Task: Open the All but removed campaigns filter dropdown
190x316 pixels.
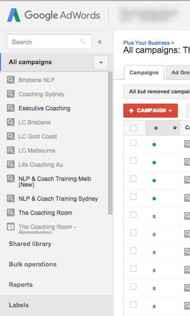Action: 157,91
